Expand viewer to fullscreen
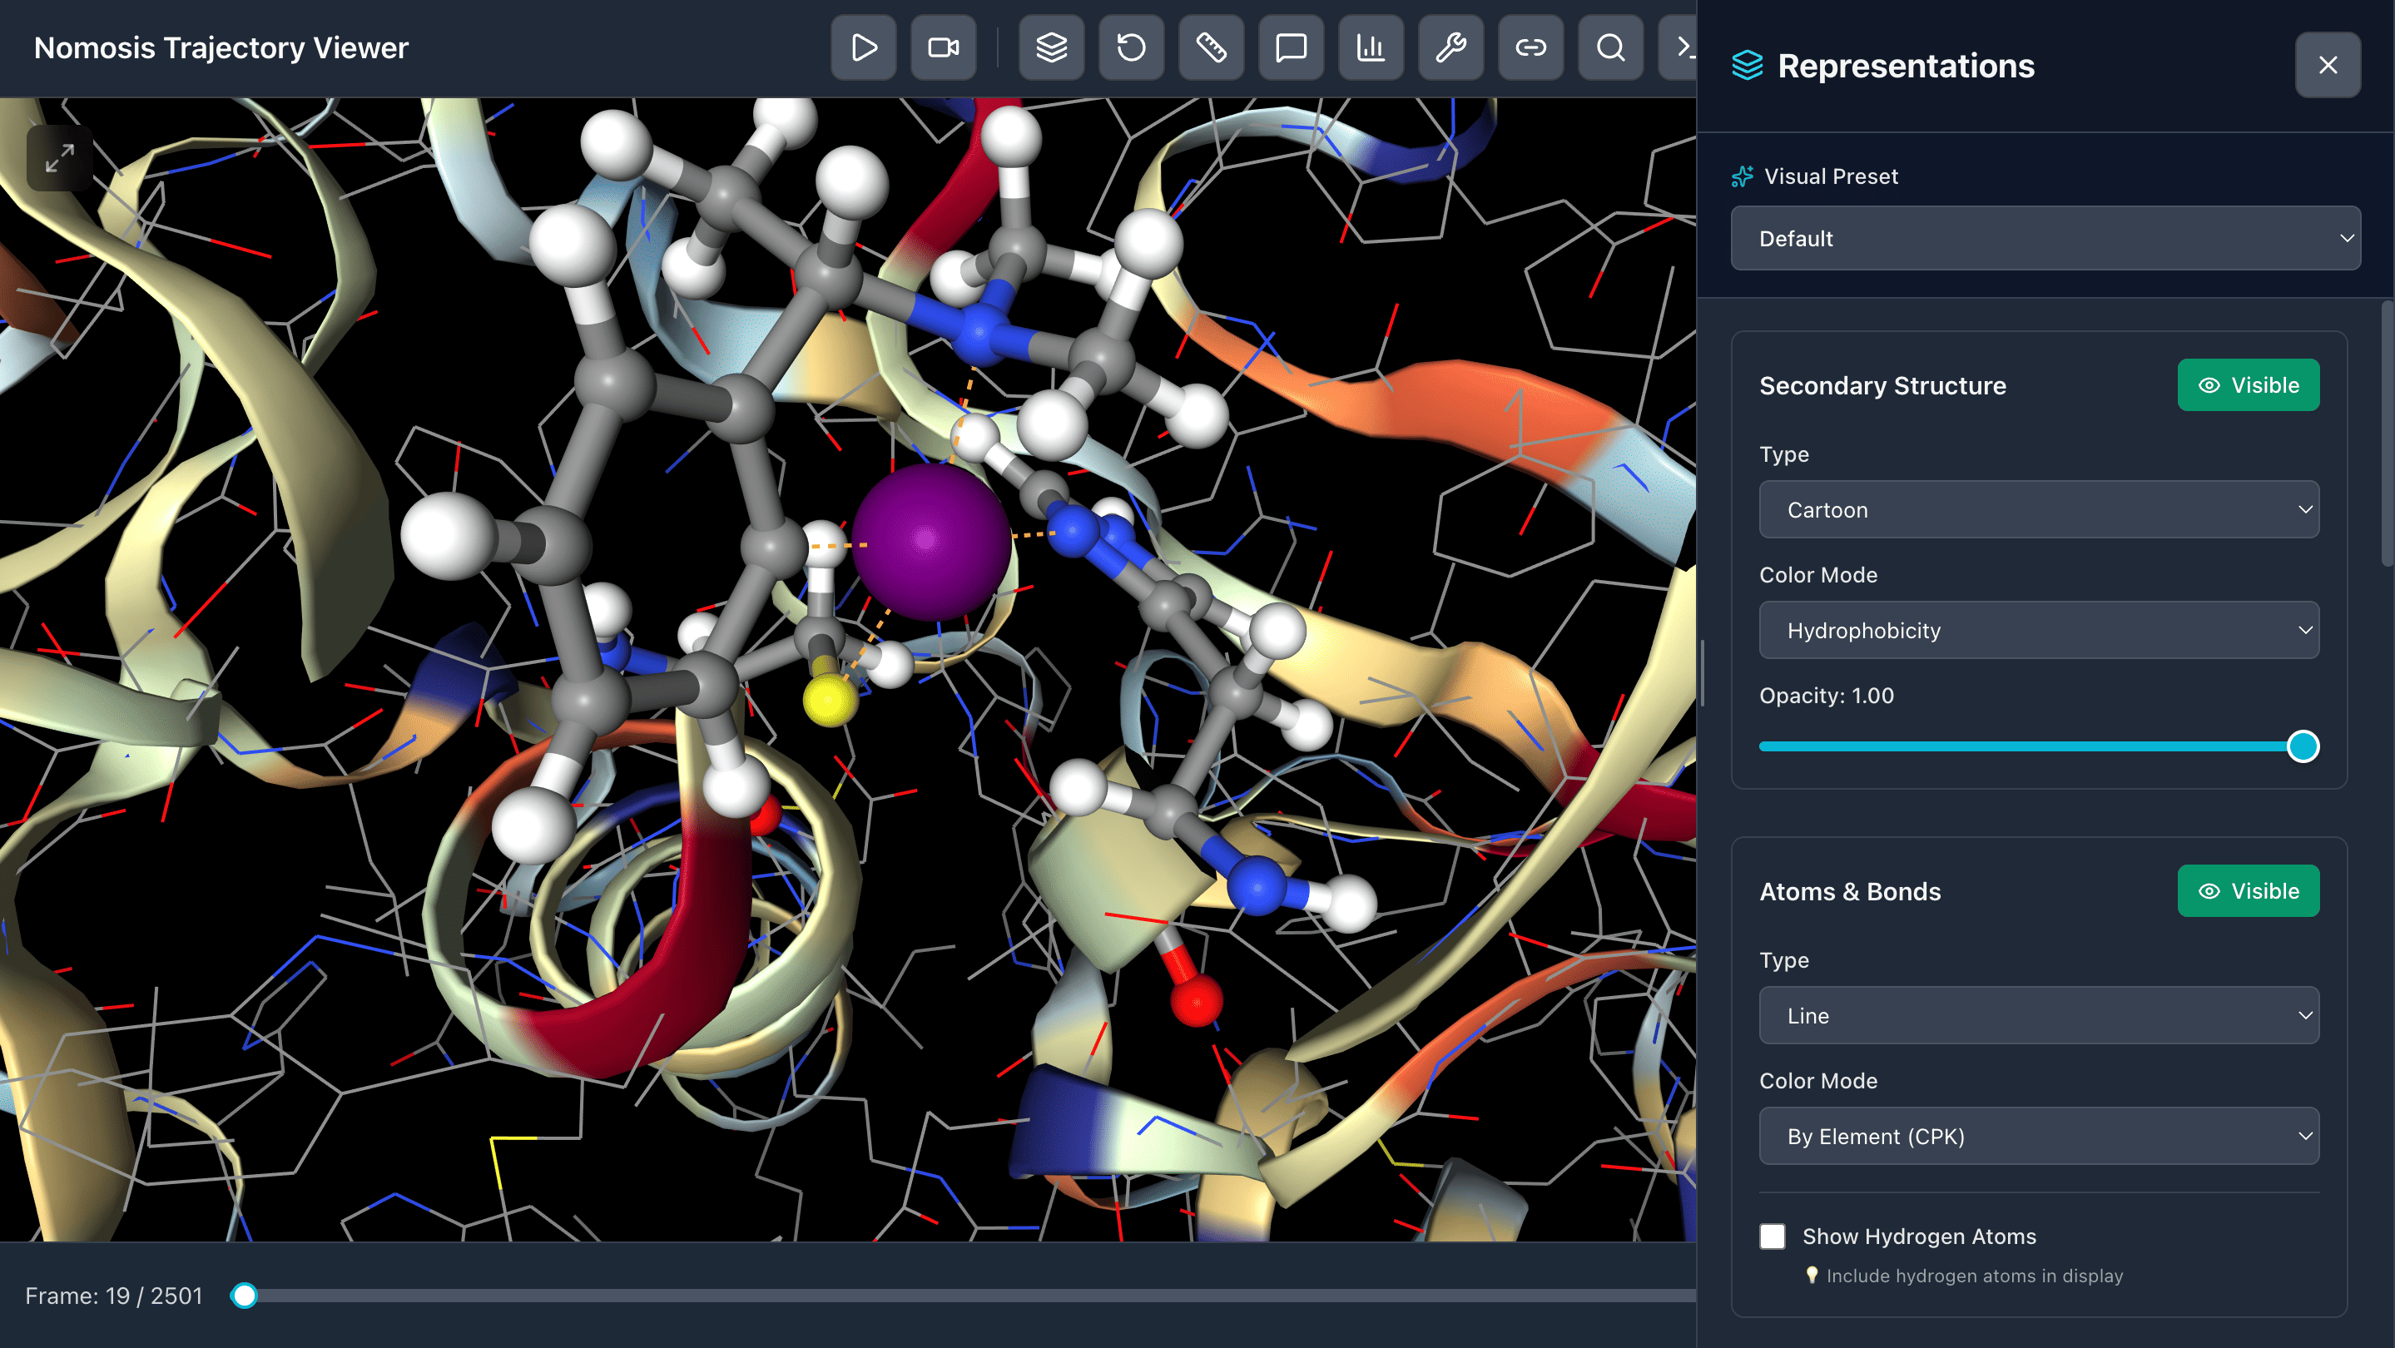Screen dimensions: 2395x1348 [x=60, y=158]
